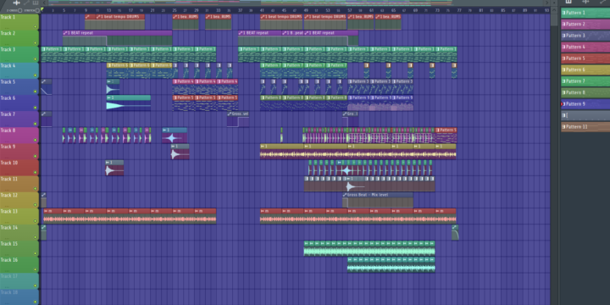Select Pattern 11 in the pattern list
Image resolution: width=610 pixels, height=305 pixels.
tap(585, 127)
